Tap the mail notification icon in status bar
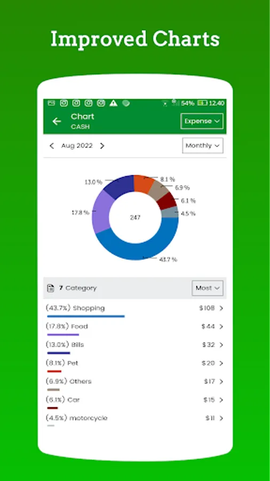This screenshot has height=481, width=270. click(x=51, y=103)
